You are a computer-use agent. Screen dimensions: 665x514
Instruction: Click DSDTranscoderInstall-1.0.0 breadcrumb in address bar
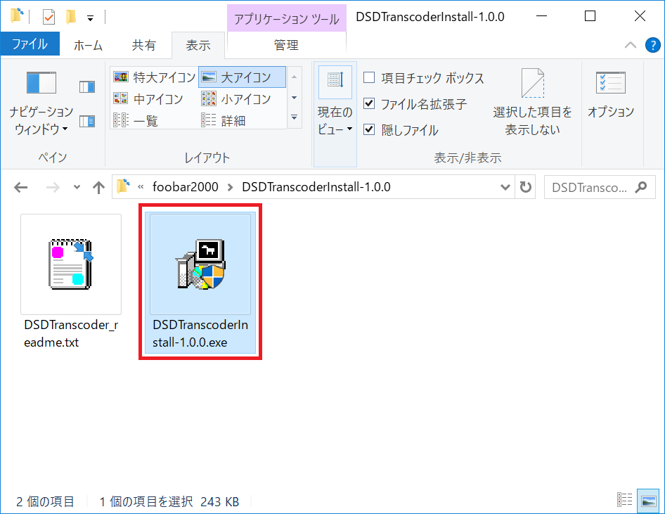tap(316, 187)
